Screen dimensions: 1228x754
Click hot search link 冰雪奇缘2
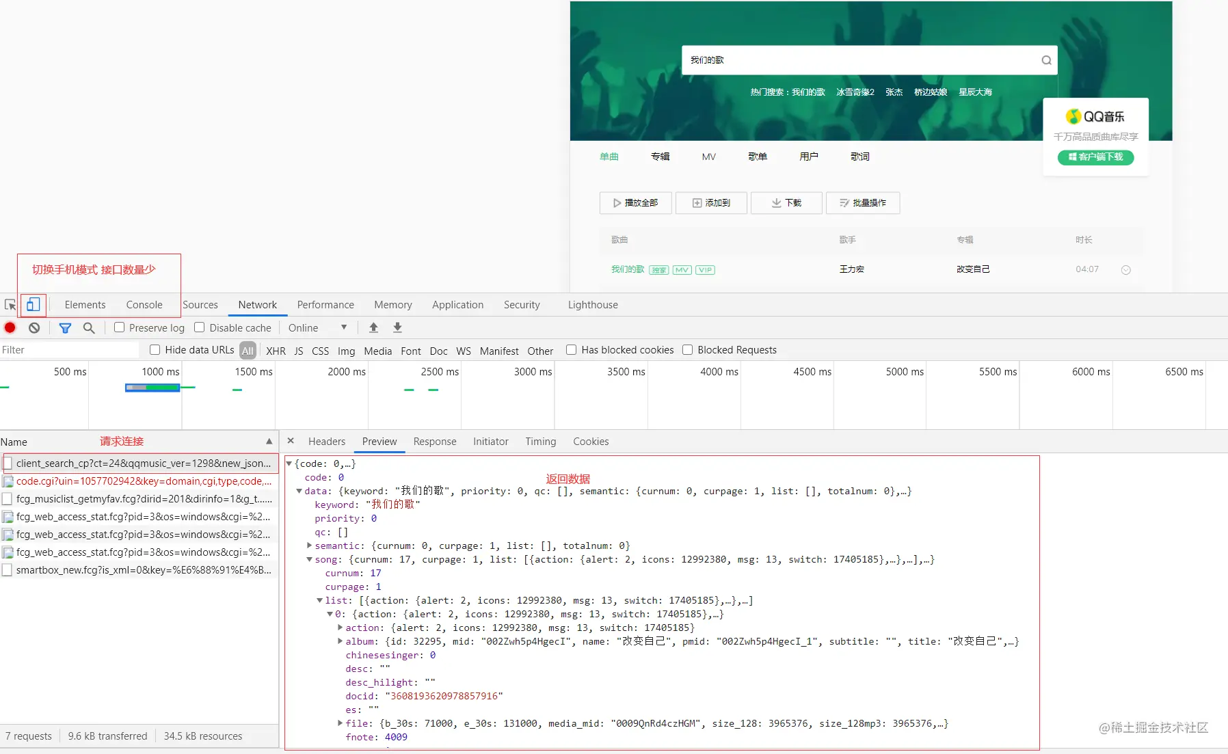click(x=855, y=92)
